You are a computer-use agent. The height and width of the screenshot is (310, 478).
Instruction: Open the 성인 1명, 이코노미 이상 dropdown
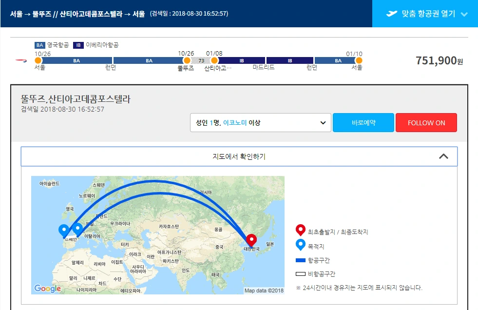click(x=260, y=123)
